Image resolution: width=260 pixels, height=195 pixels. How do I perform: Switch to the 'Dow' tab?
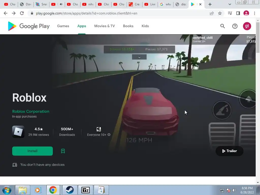26,4
